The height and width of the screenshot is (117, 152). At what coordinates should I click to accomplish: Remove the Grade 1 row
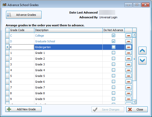coord(128,53)
